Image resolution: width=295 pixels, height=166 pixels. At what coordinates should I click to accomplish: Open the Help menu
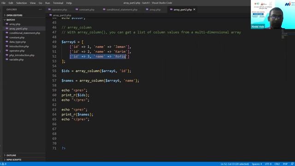pyautogui.click(x=69, y=3)
